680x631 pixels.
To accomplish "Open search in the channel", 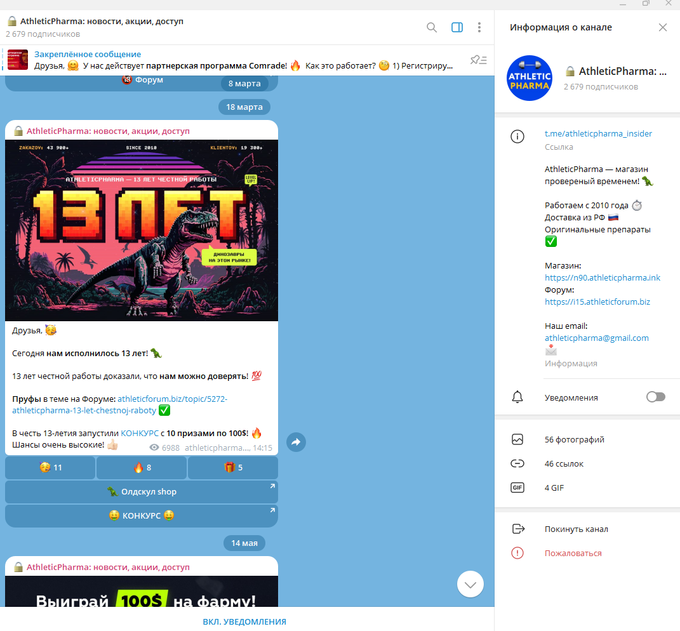I will pyautogui.click(x=432, y=27).
